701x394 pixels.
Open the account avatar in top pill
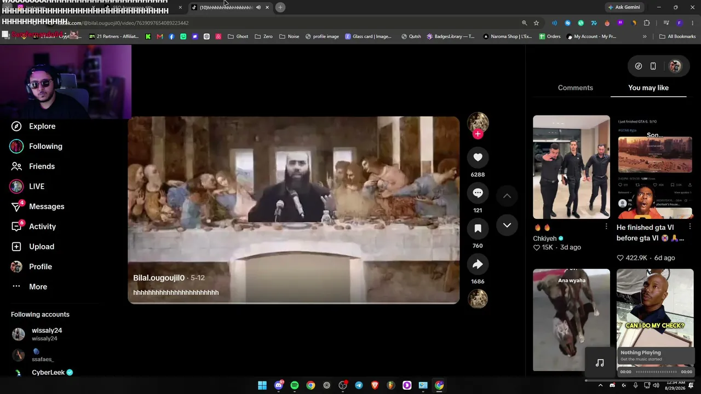point(675,66)
